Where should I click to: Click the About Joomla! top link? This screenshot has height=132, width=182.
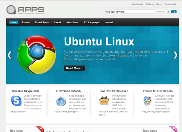[137, 4]
